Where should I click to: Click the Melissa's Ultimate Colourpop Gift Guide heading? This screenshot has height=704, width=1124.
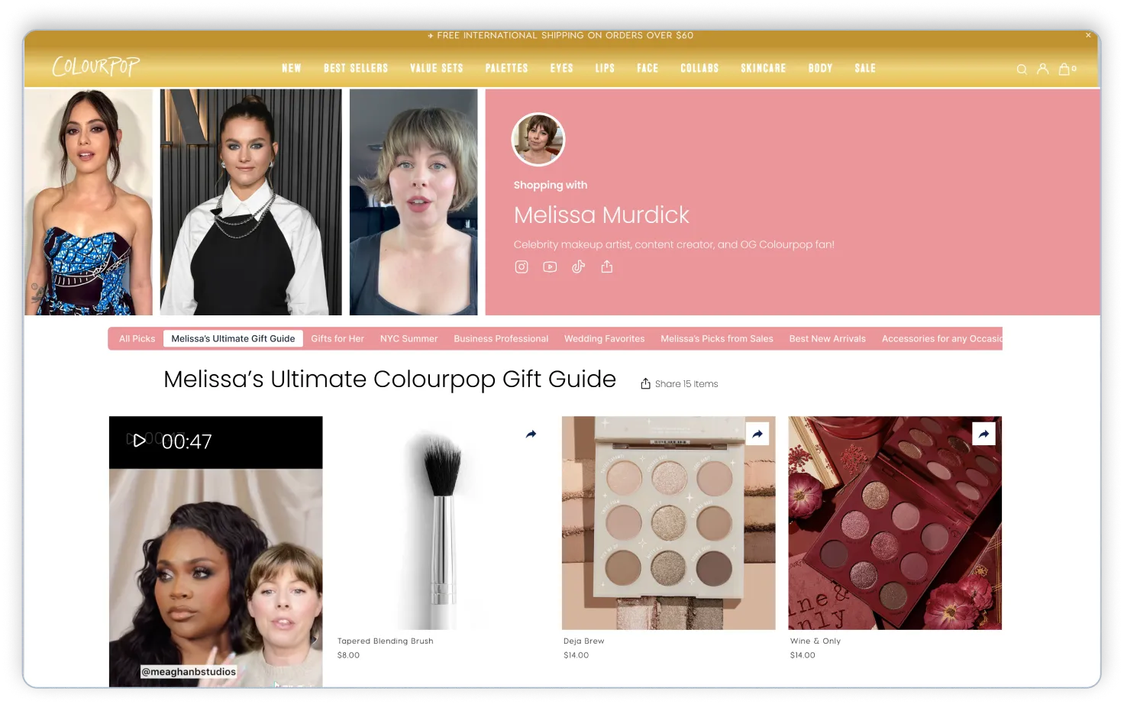pos(390,379)
